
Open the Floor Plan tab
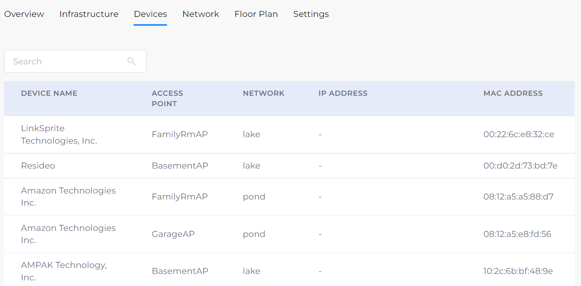click(256, 14)
